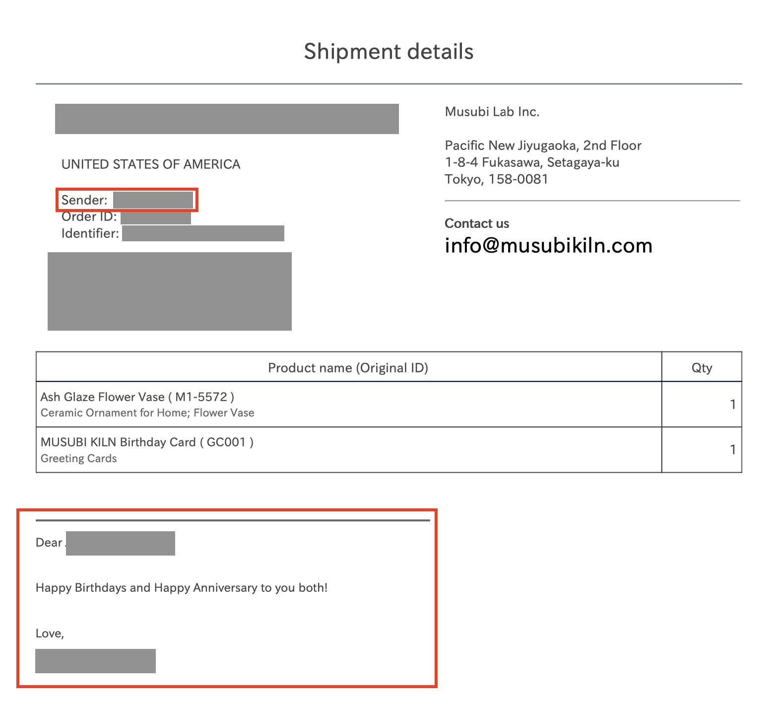This screenshot has width=777, height=709.
Task: Click the info@musubikiln.com email address
Action: point(548,245)
